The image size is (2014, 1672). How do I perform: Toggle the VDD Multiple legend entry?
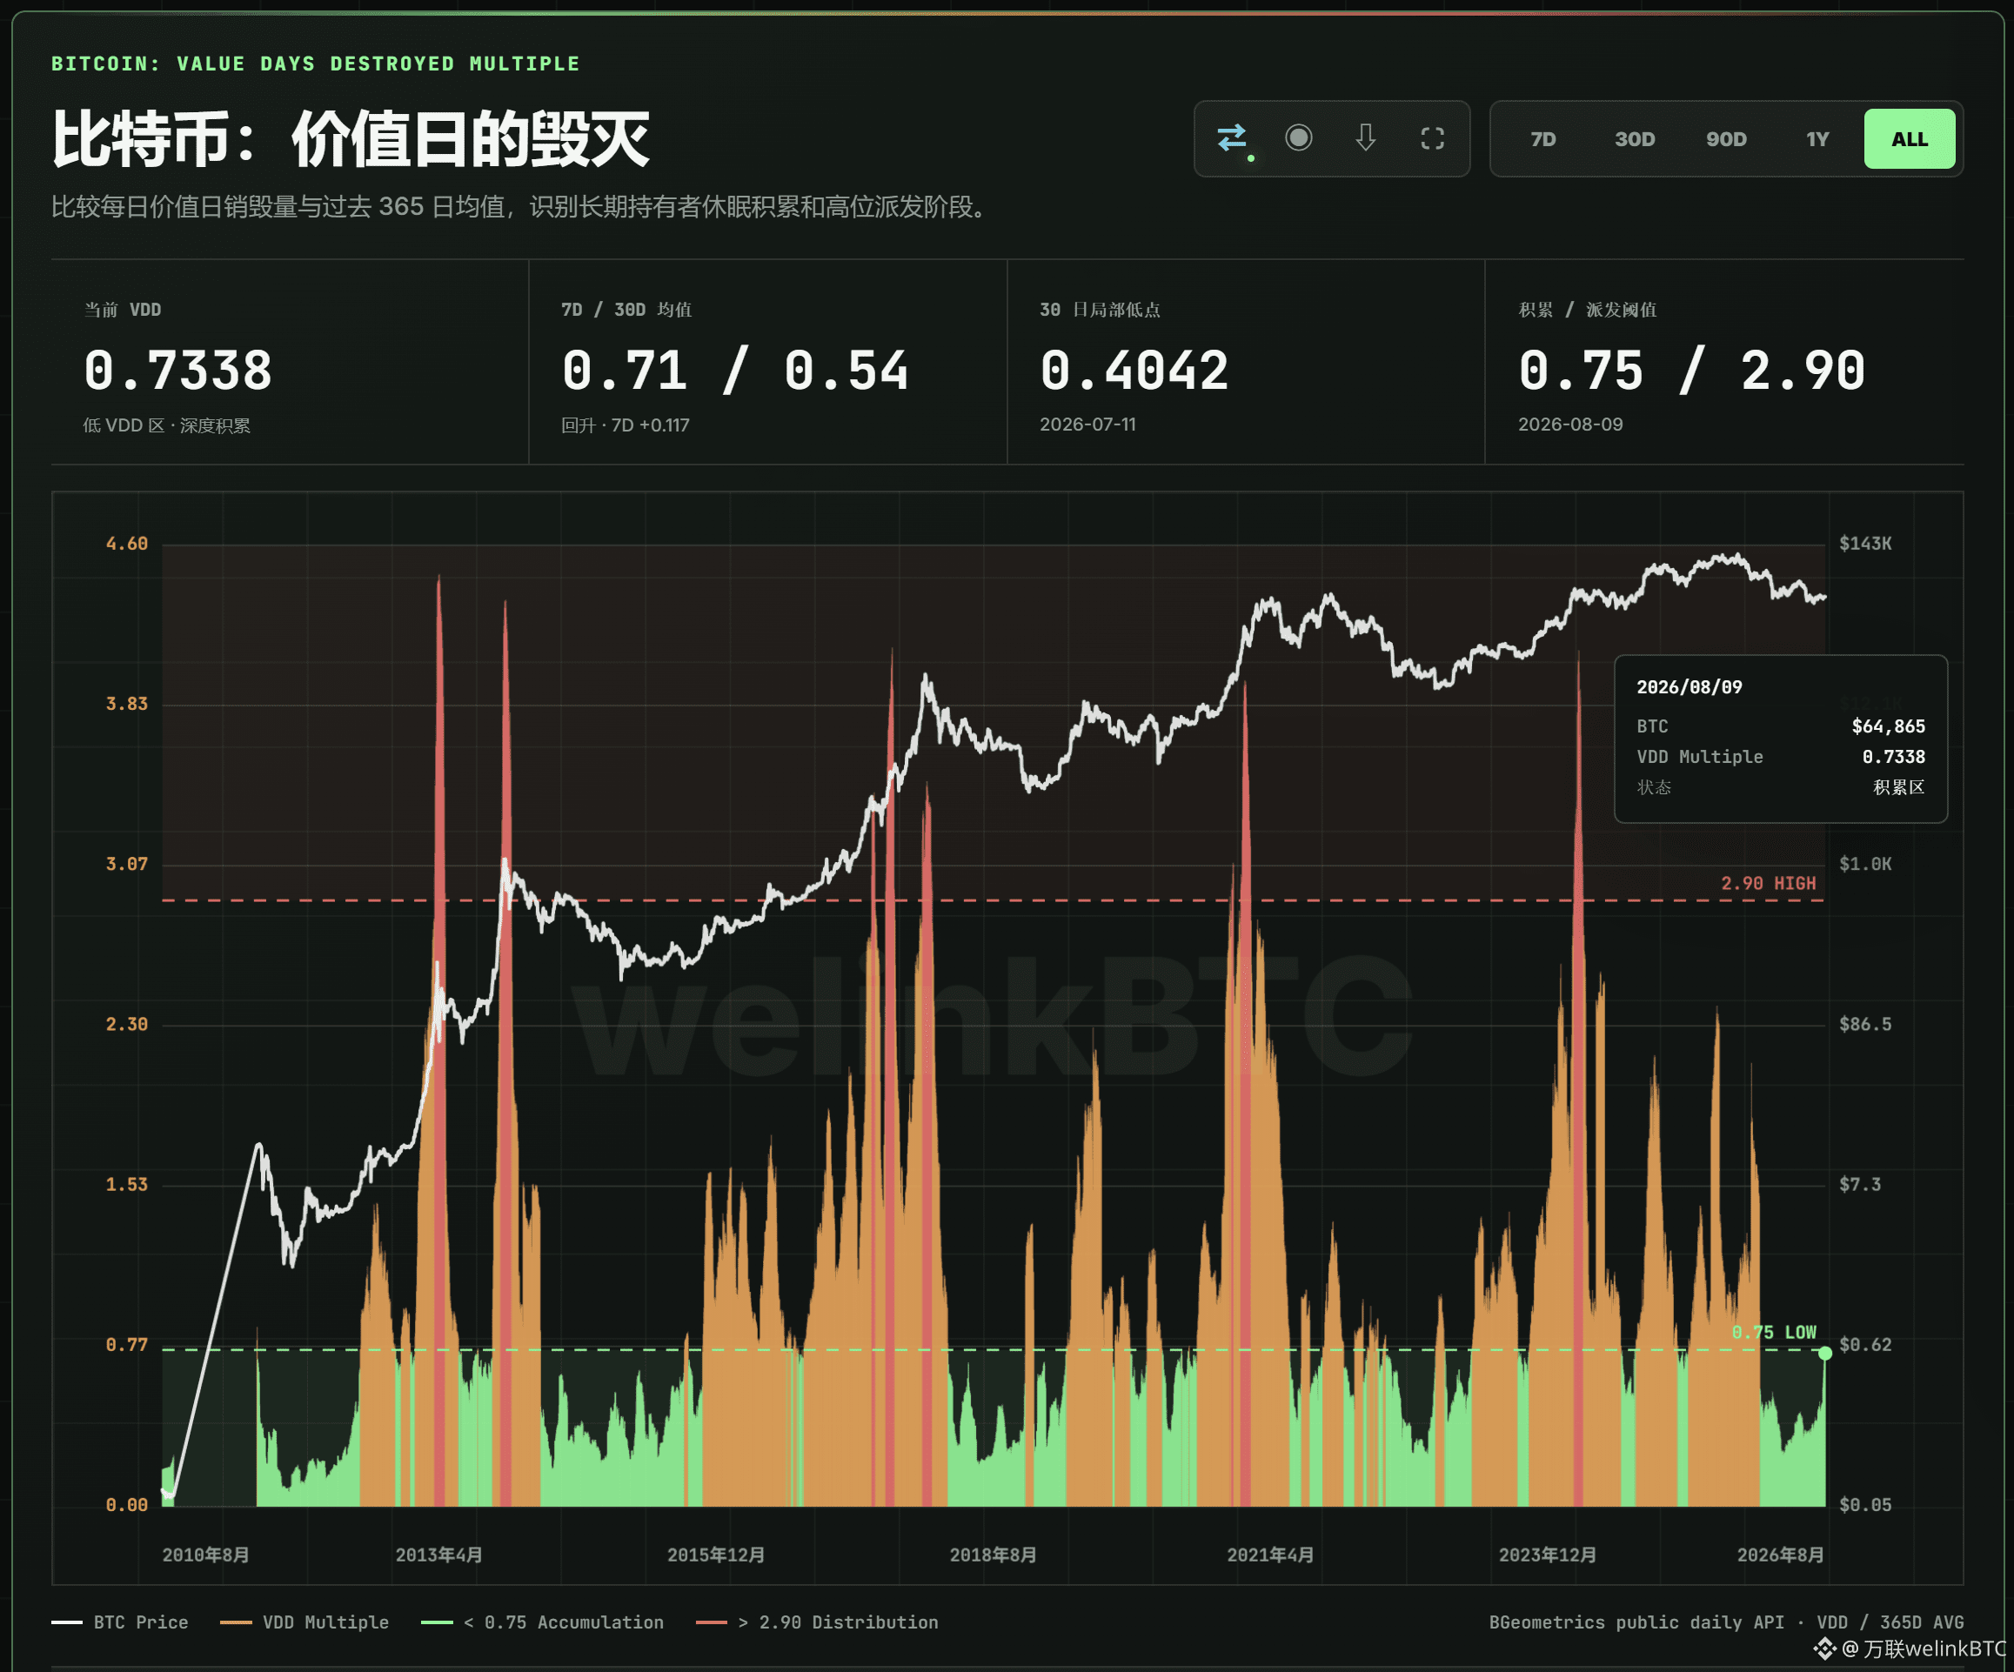tap(304, 1622)
